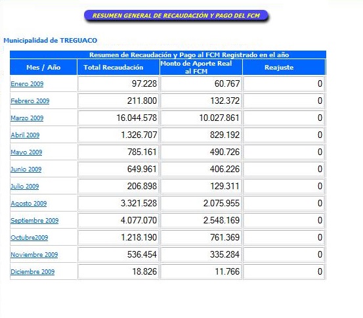363x318 pixels.
Task: Open the Abril 2009 link
Action: click(x=25, y=135)
